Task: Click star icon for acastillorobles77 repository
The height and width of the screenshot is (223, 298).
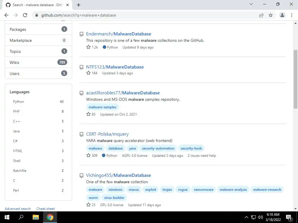Action: click(88, 114)
